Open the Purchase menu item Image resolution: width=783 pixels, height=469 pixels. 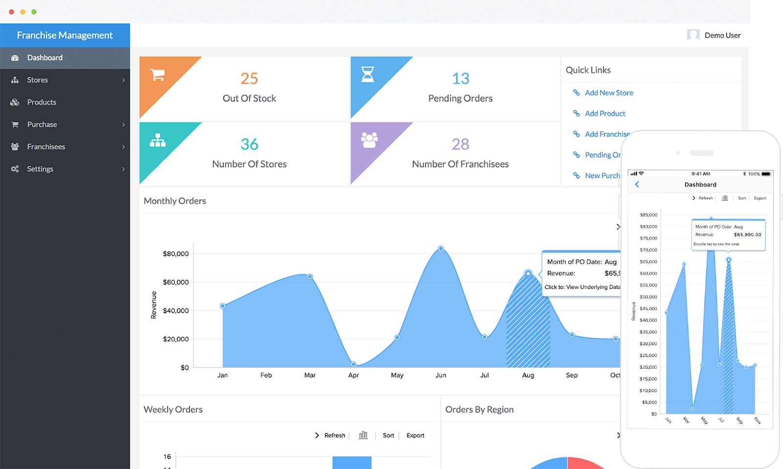click(x=65, y=124)
